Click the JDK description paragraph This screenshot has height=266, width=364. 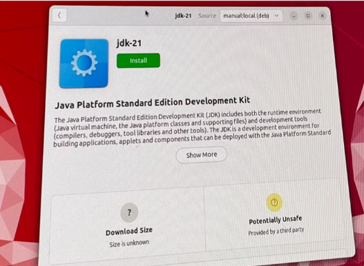(192, 128)
